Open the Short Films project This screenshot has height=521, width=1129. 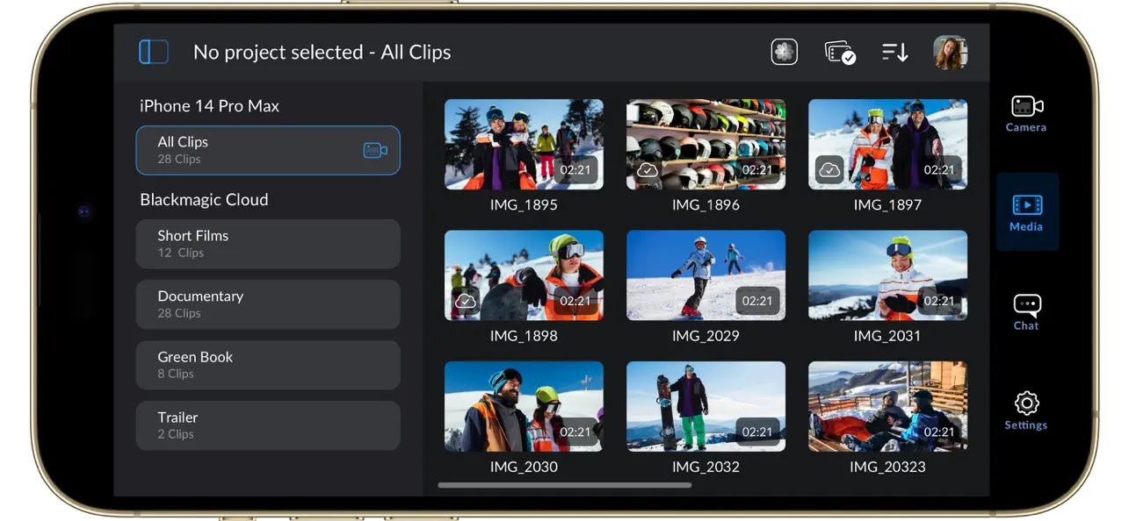tap(268, 244)
